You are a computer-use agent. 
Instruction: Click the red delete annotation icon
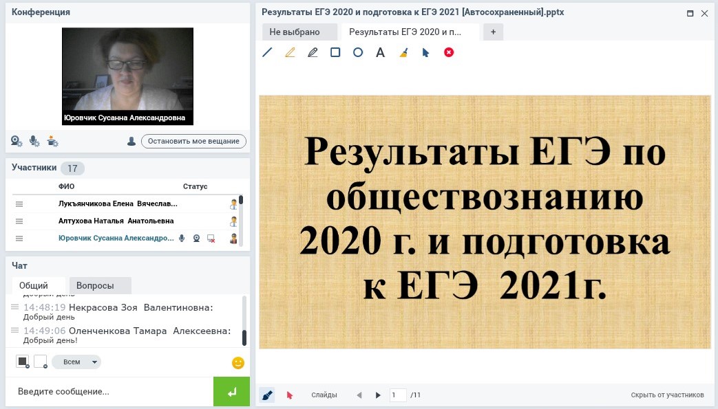click(x=449, y=53)
